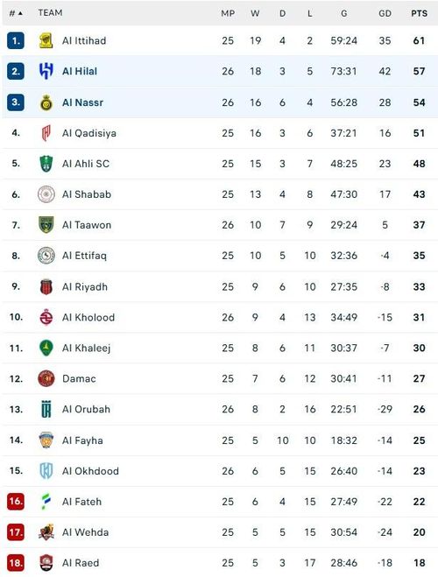The height and width of the screenshot is (577, 438).
Task: Click the Al Taawon team badge
Action: coord(46,225)
